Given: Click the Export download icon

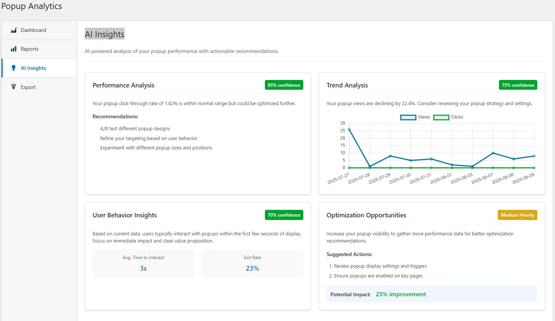Looking at the screenshot, I should (14, 87).
